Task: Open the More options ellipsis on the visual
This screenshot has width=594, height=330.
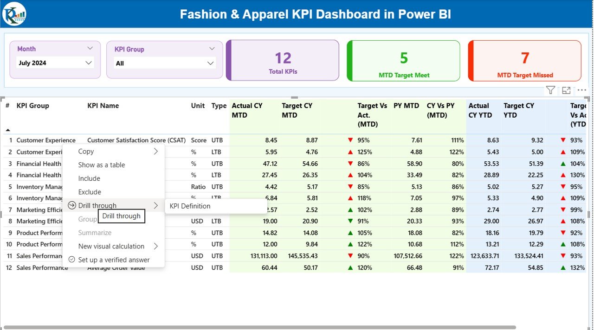Action: (581, 90)
